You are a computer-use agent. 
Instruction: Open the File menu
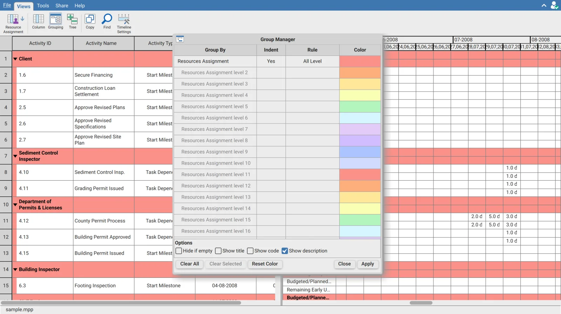(x=7, y=5)
